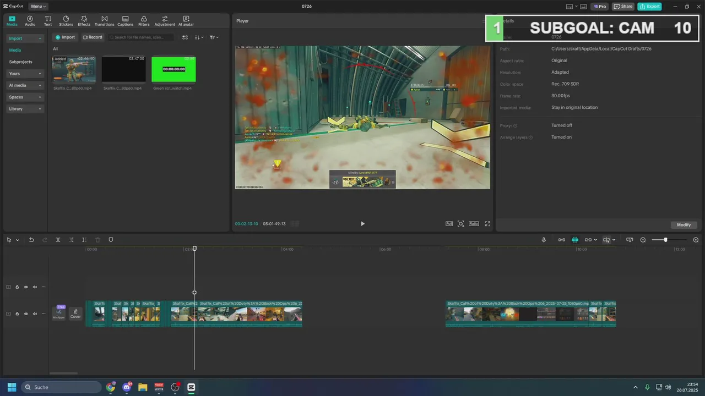Split the clip at playhead
Viewport: 705px width, 396px height.
[x=58, y=240]
